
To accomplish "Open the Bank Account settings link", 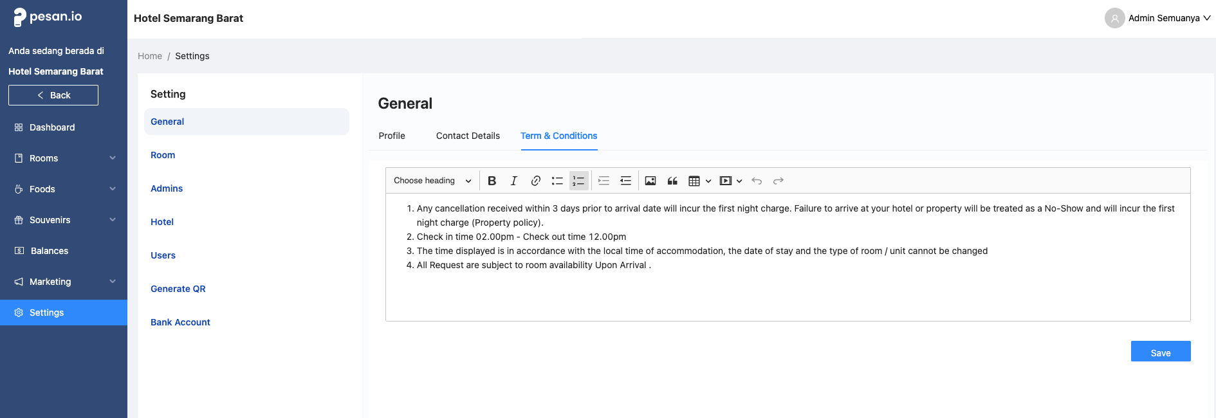I will [180, 322].
